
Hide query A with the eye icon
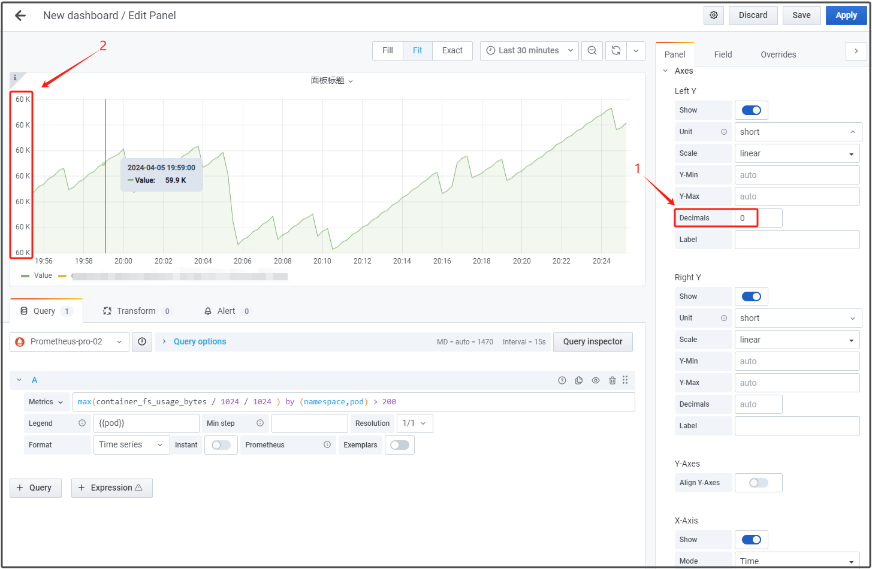pyautogui.click(x=596, y=380)
